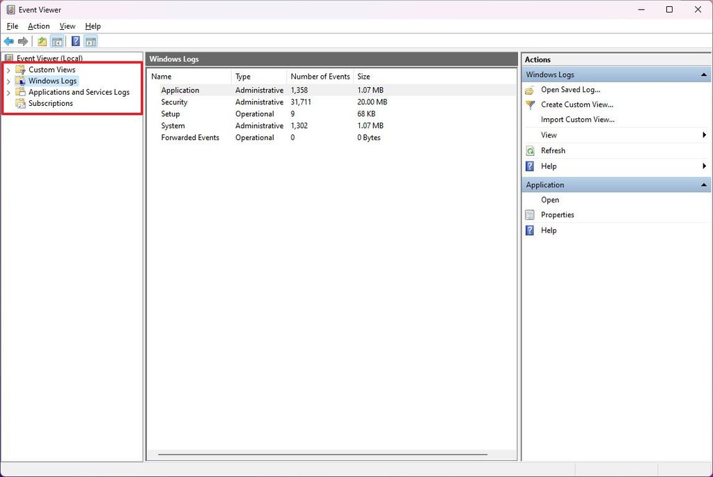Click the Refresh icon in the Actions pane
Viewport: 713px width, 477px height.
point(531,150)
